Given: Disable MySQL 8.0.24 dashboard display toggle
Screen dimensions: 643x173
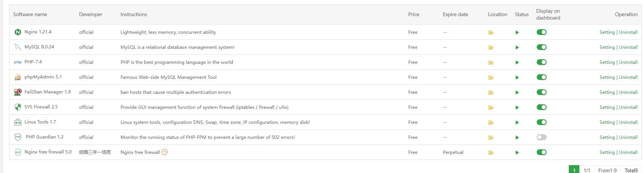Looking at the screenshot, I should click(x=542, y=47).
